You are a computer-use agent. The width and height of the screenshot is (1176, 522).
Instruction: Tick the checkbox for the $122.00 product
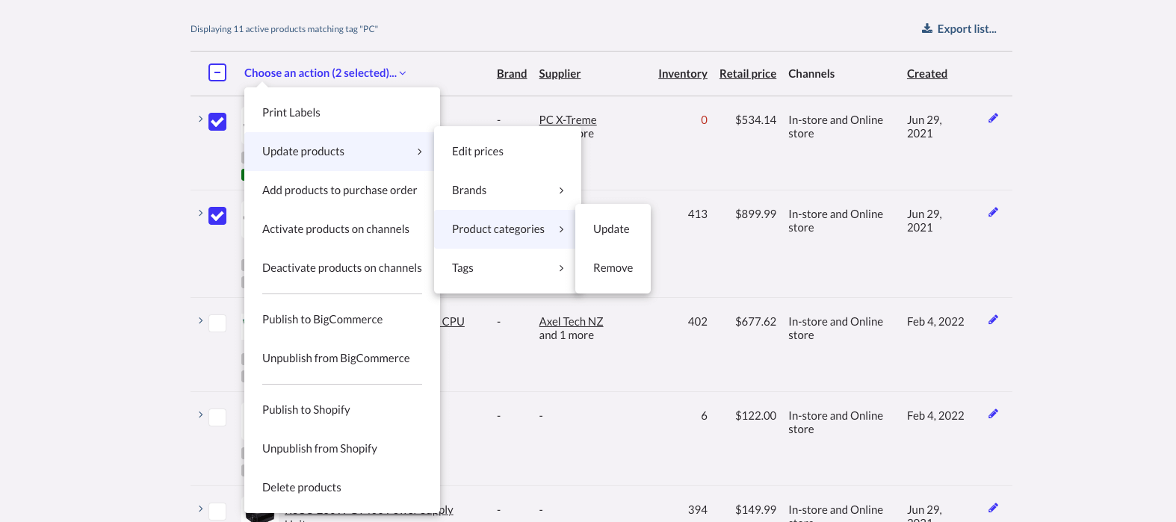tap(217, 417)
